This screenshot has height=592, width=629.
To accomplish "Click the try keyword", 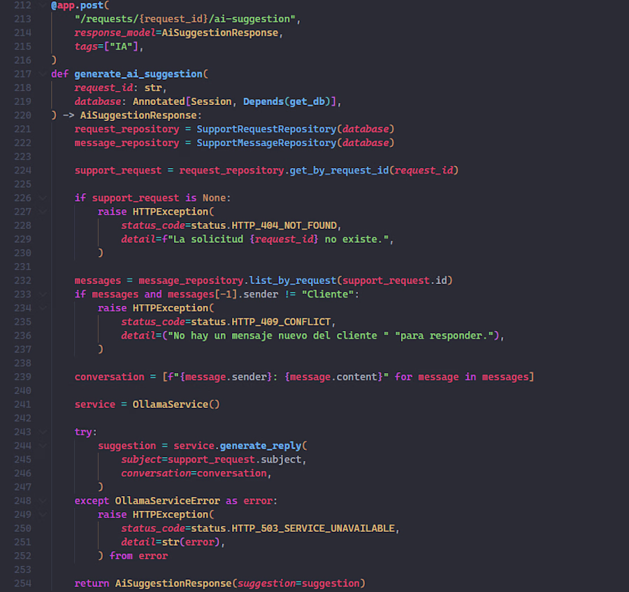I will click(x=83, y=432).
